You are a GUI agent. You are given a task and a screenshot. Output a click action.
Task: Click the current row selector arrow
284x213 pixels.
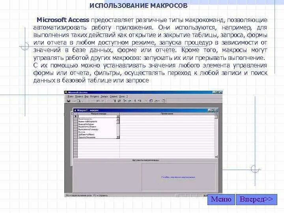(x=76, y=116)
